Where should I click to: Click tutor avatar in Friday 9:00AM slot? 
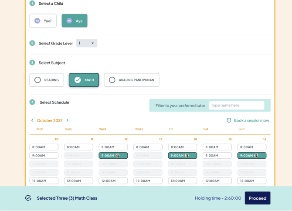187,156
